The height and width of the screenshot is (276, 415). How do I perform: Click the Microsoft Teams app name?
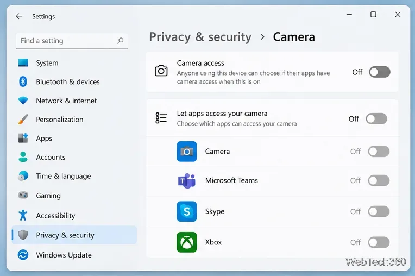coord(231,180)
